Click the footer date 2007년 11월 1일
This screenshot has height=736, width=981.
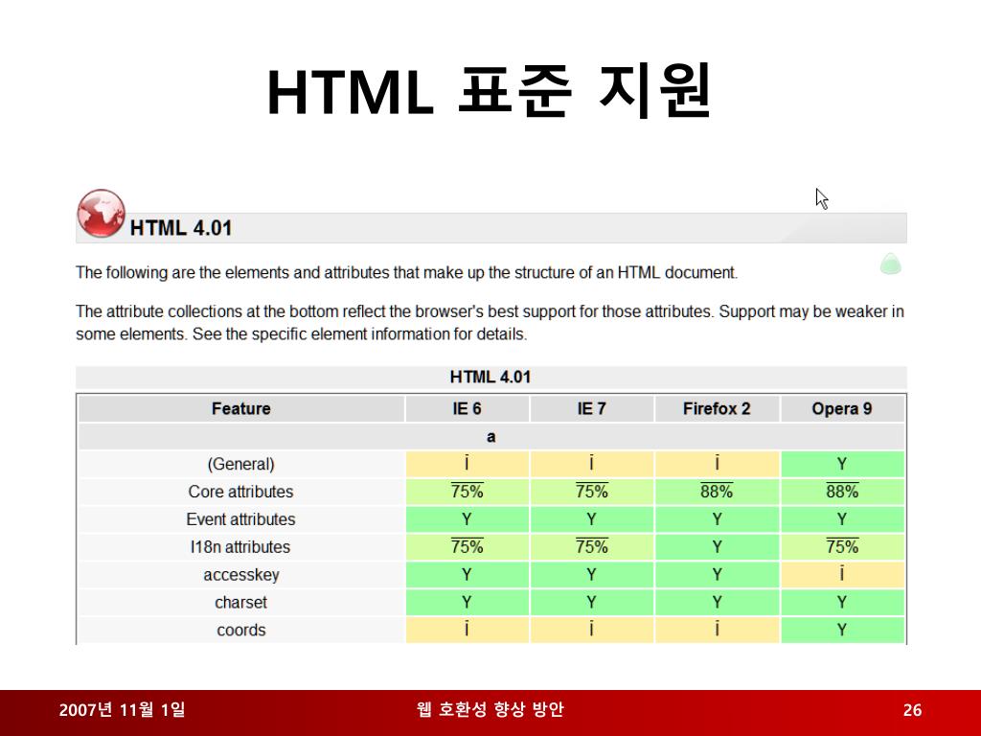coord(122,710)
